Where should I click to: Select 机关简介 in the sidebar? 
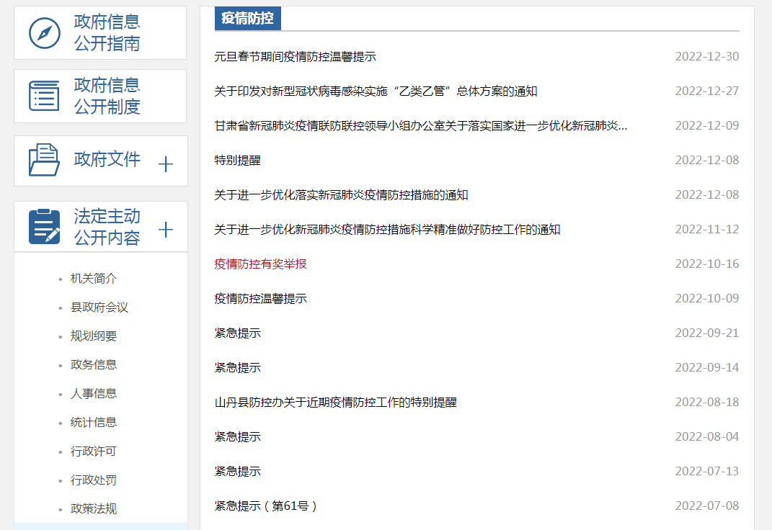tap(94, 278)
